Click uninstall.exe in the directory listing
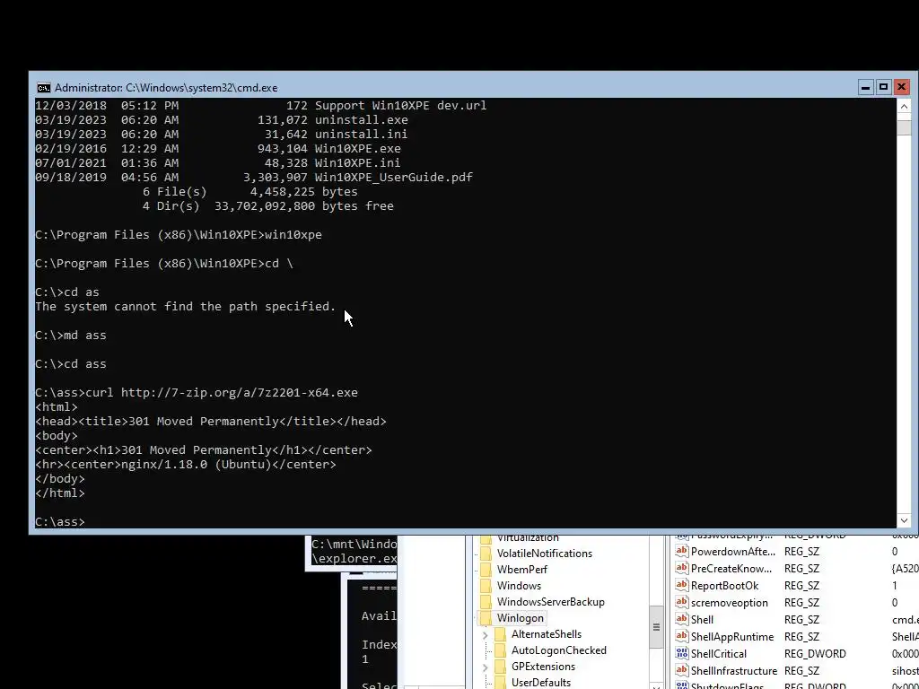Viewport: 919px width, 689px height. (362, 119)
